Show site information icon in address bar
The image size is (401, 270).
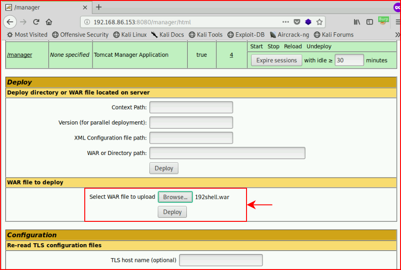(87, 22)
